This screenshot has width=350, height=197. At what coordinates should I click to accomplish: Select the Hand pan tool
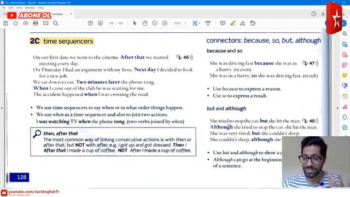[x=144, y=23]
